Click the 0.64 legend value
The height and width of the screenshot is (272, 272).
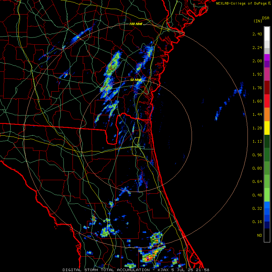[257, 182]
